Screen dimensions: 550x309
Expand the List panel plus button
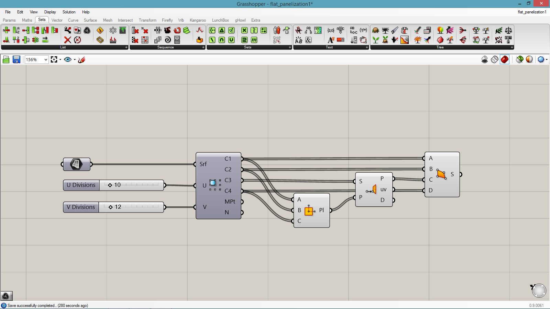(126, 47)
